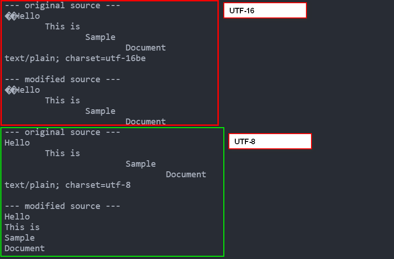Screen dimensions: 394x259
Task: Click 'This is' in UTF-16 original source
Action: click(x=62, y=27)
